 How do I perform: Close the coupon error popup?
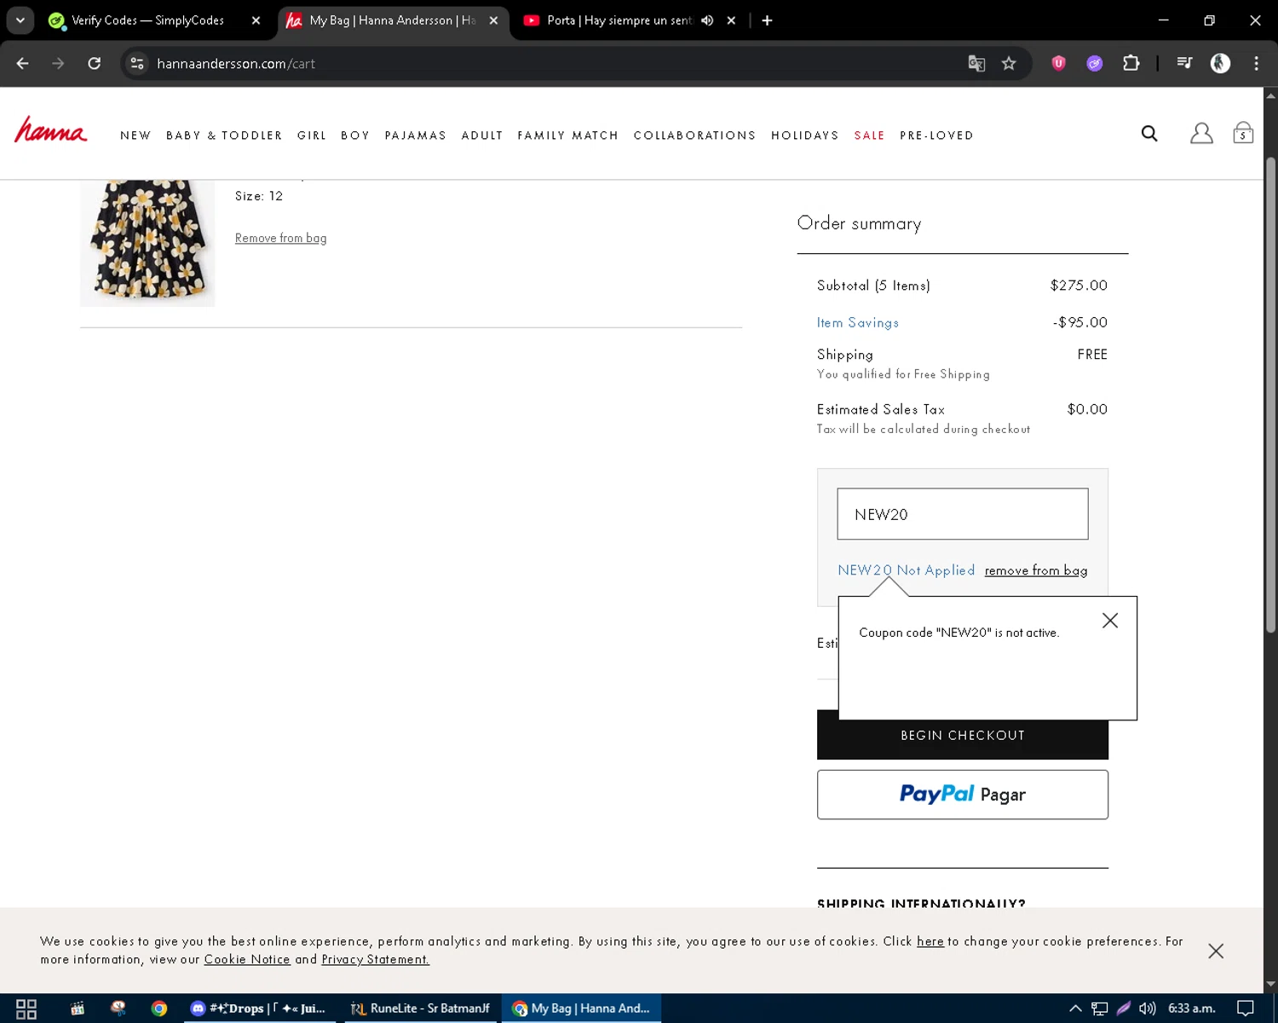coord(1109,621)
